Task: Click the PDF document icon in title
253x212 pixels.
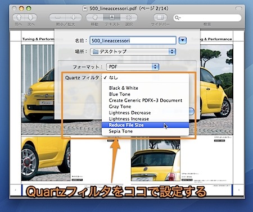Action: pyautogui.click(x=85, y=8)
